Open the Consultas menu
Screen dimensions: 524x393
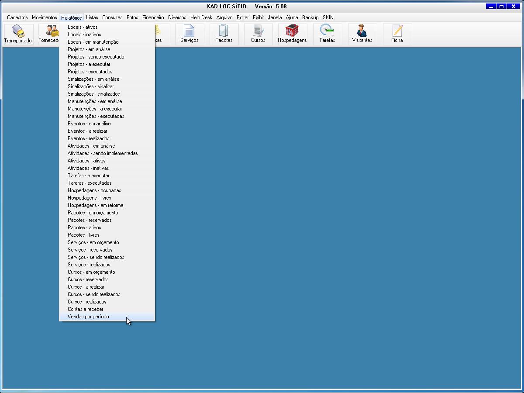(112, 17)
